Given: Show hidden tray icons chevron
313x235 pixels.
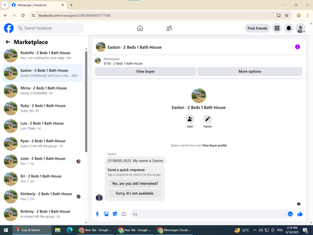Looking at the screenshot, I should tap(255, 230).
